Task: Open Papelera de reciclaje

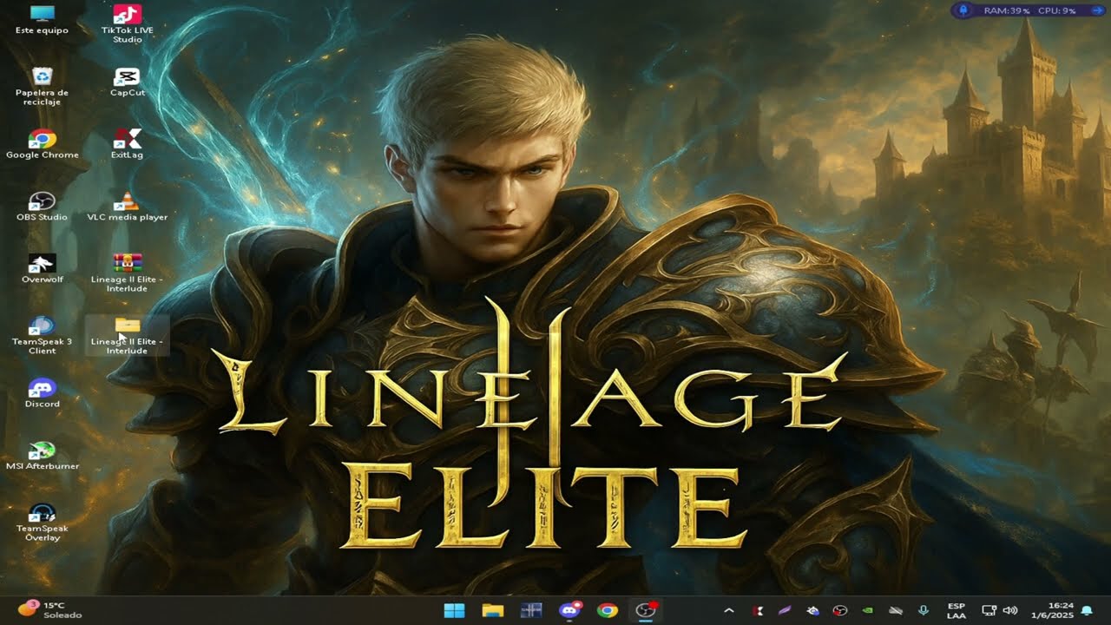Action: pyautogui.click(x=42, y=86)
